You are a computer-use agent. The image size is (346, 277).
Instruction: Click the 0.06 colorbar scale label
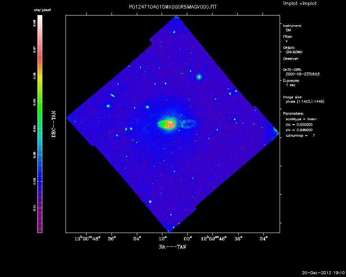pos(35,76)
